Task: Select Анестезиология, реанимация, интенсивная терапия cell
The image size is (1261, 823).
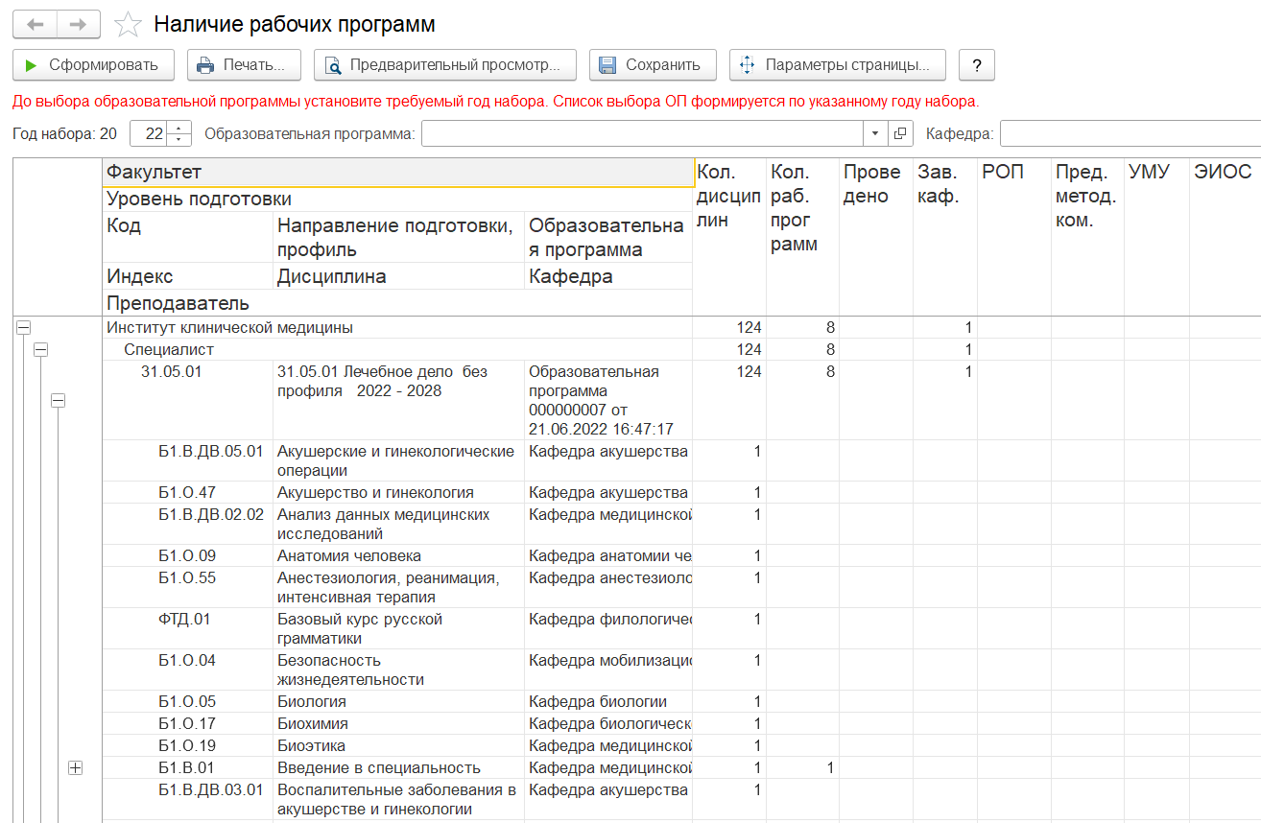Action: tap(398, 587)
